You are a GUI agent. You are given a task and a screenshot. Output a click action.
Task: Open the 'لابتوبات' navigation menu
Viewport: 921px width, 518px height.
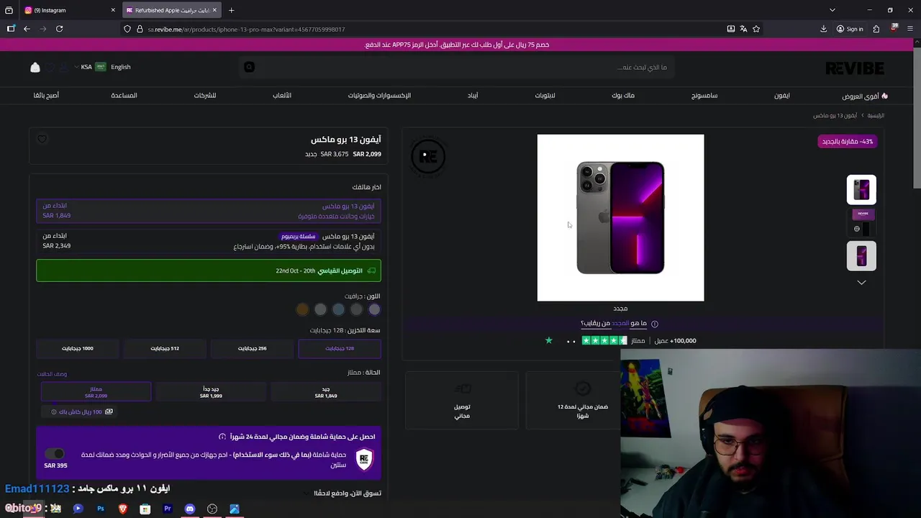pyautogui.click(x=545, y=96)
